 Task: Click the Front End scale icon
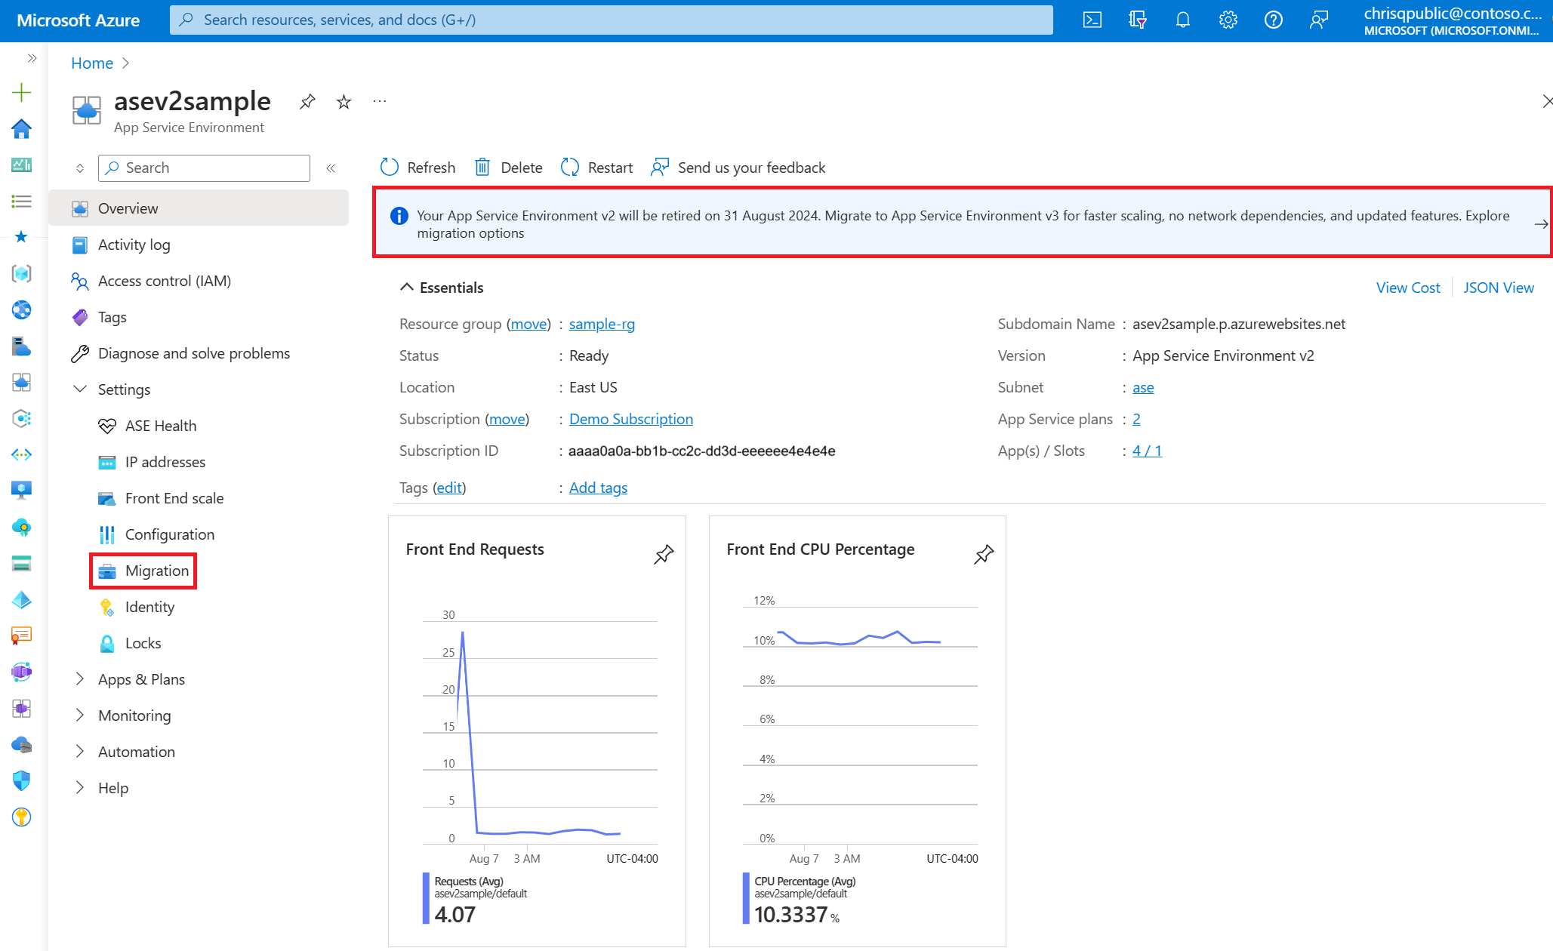(106, 497)
